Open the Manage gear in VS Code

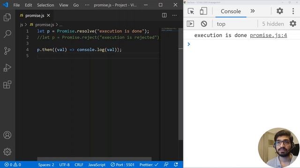[7, 152]
